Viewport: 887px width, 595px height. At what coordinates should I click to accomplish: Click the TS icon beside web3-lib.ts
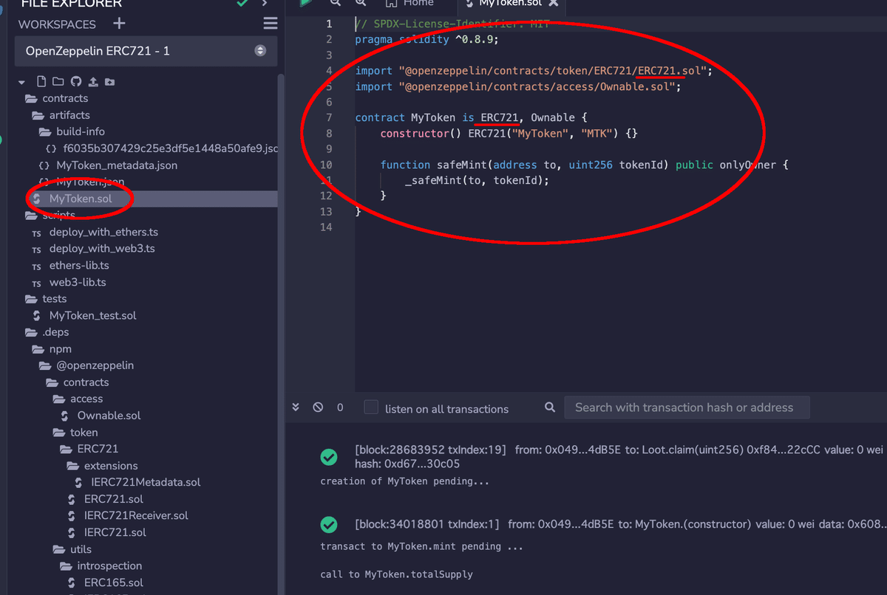36,283
